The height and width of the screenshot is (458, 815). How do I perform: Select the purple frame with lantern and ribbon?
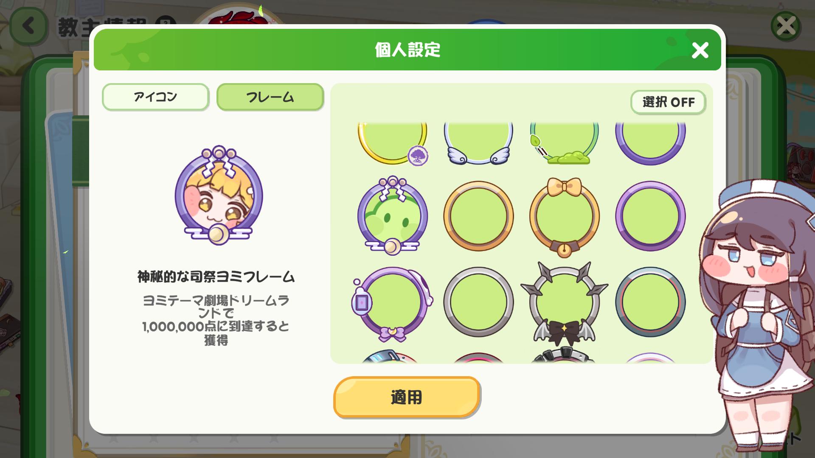393,304
